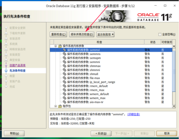Click the list scrollbar up arrow

point(174,46)
